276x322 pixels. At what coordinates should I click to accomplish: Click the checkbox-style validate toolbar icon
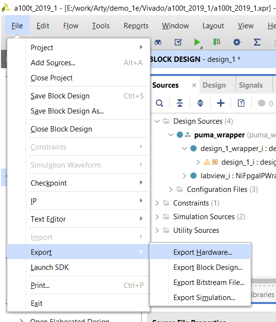178,42
